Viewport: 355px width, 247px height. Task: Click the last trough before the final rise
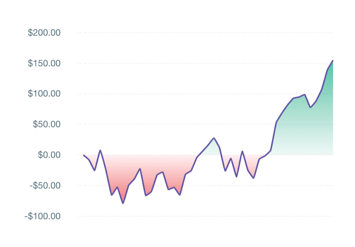(253, 178)
